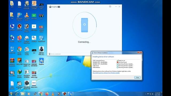Open VLC from the taskbar

(53, 94)
